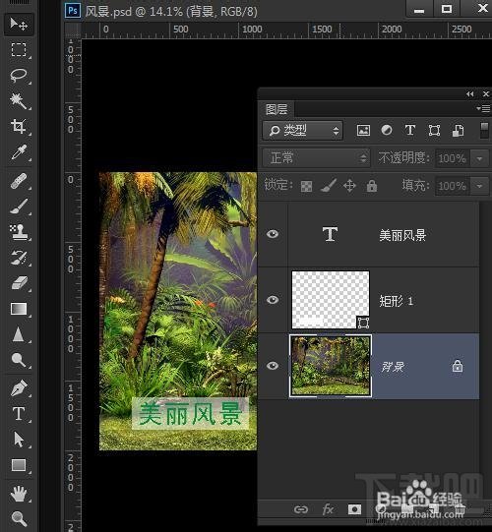The height and width of the screenshot is (532, 492).
Task: Maximize the Photoshop window
Action: [x=447, y=9]
